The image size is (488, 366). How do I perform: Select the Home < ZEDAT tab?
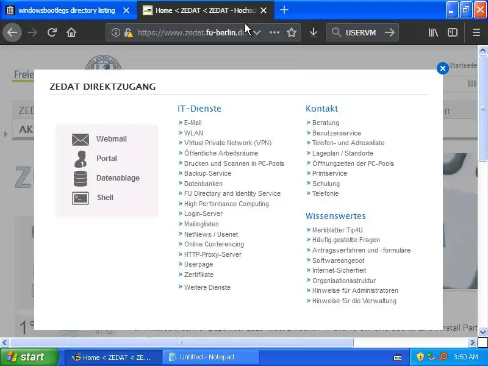coord(206,10)
